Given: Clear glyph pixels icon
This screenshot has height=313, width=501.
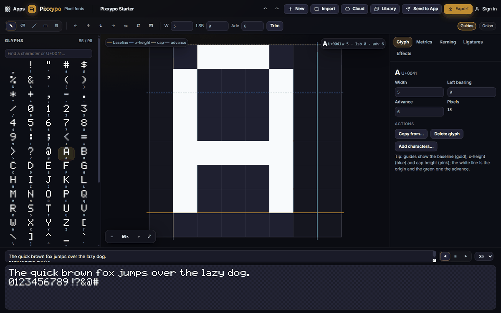Looking at the screenshot, I should pos(151,26).
